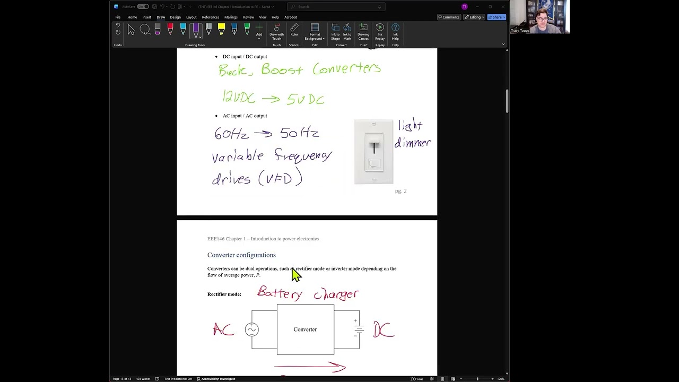Click microphone icon in Search box
Screen dimensions: 679x382
[379, 7]
